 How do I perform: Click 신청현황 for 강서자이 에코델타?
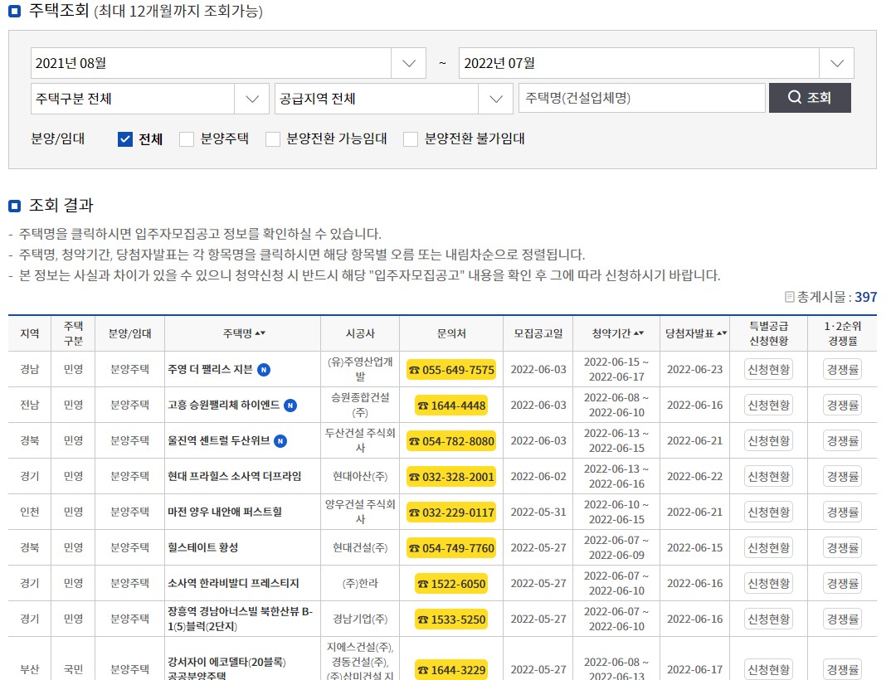(x=769, y=670)
